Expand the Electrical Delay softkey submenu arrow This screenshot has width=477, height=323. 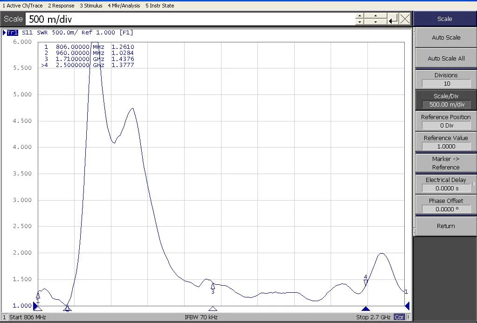(x=474, y=184)
